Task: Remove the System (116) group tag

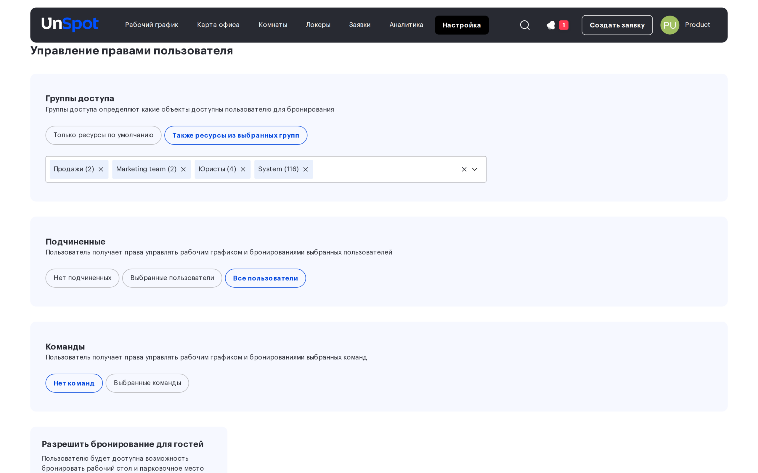Action: 305,169
